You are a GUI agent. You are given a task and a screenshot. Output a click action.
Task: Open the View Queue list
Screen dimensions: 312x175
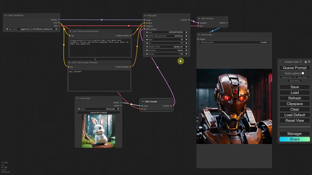tap(302, 77)
